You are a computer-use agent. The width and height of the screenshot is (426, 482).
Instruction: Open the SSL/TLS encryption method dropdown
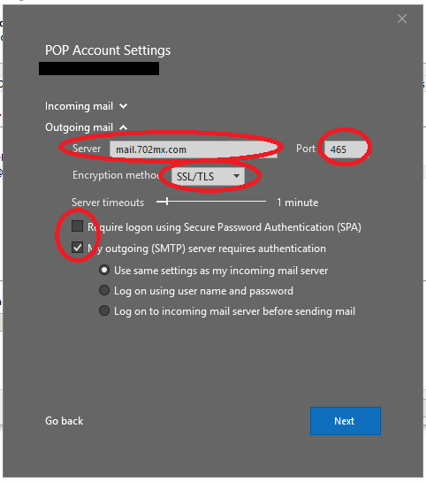[x=208, y=177]
